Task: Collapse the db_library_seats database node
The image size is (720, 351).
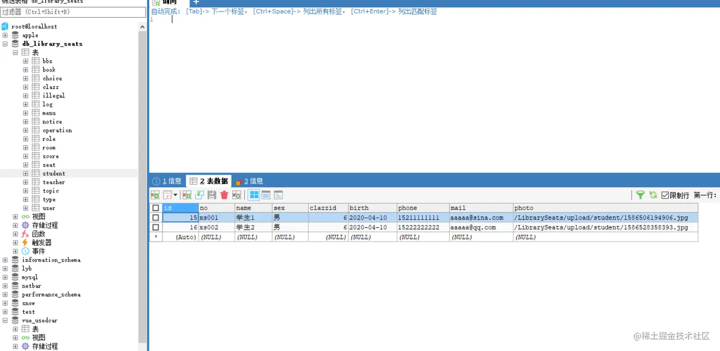Action: (x=5, y=44)
